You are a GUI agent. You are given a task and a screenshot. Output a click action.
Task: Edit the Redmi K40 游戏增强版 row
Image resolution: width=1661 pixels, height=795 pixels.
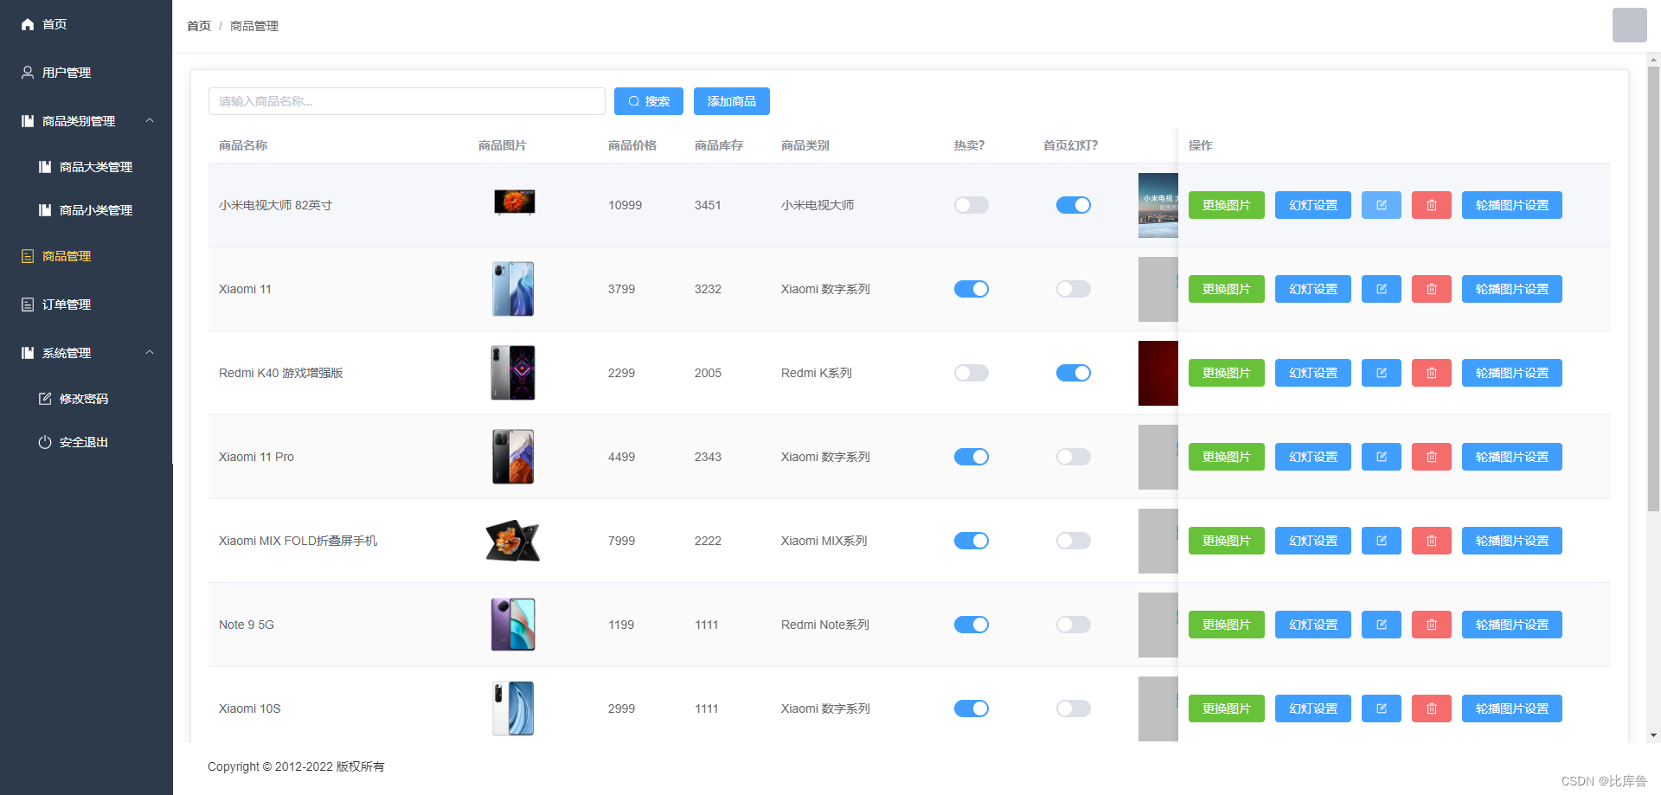(x=1382, y=373)
